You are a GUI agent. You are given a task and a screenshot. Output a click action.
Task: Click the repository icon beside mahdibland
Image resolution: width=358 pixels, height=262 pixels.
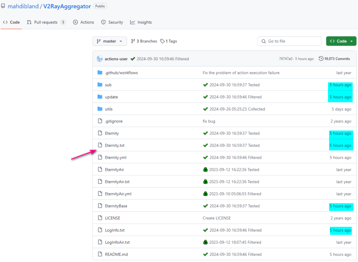click(3, 6)
